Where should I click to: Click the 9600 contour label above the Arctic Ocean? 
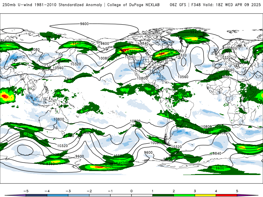click(x=84, y=24)
